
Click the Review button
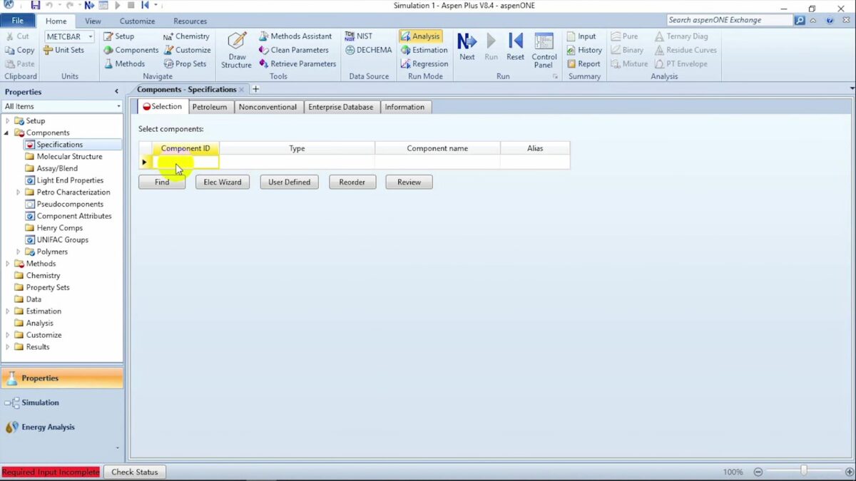[x=409, y=182]
